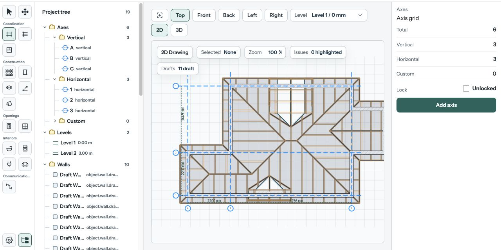Switch to Front view

(x=204, y=15)
